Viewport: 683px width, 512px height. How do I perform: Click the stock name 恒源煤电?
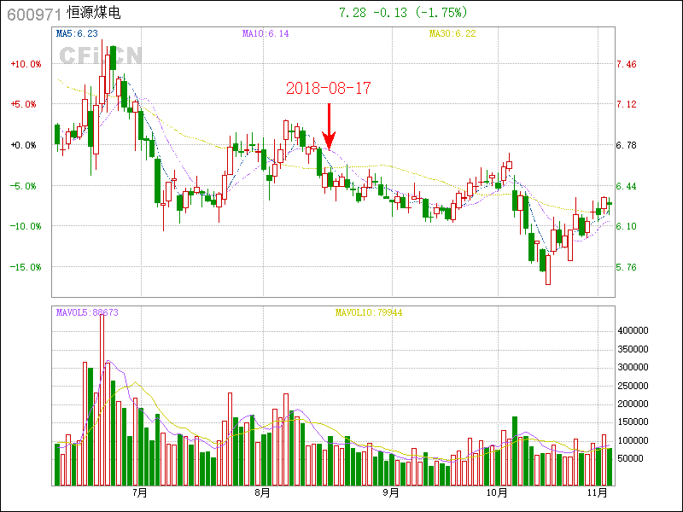93,14
